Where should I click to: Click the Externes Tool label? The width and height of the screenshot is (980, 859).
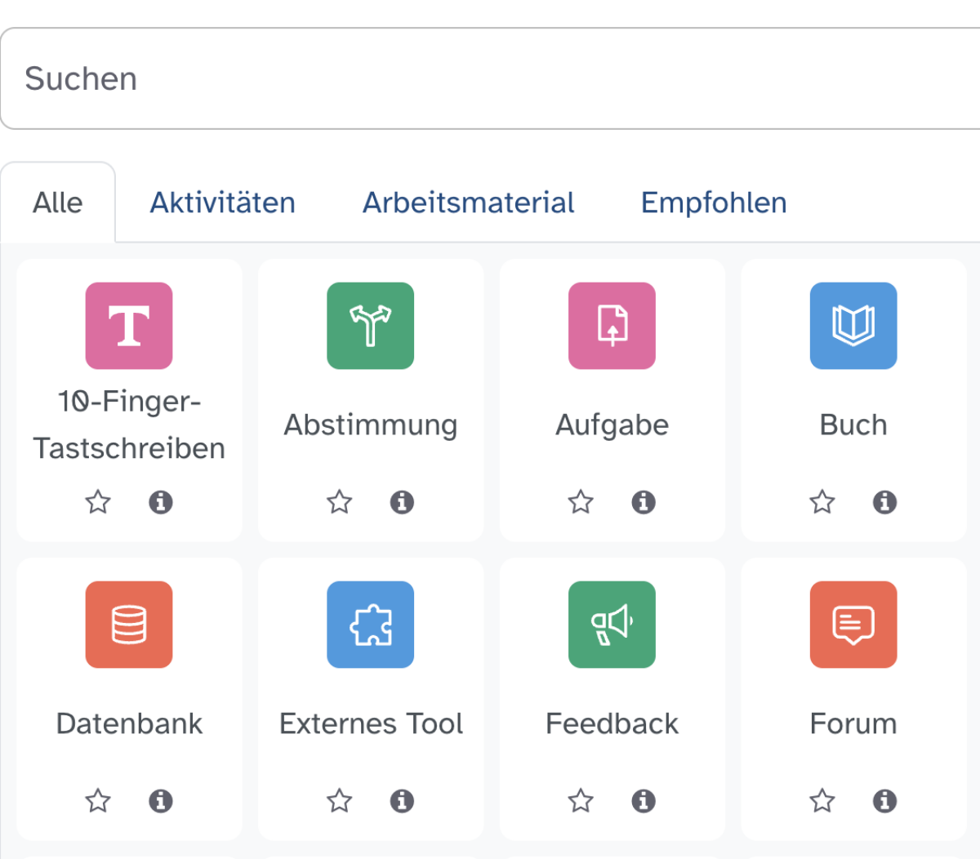click(371, 723)
